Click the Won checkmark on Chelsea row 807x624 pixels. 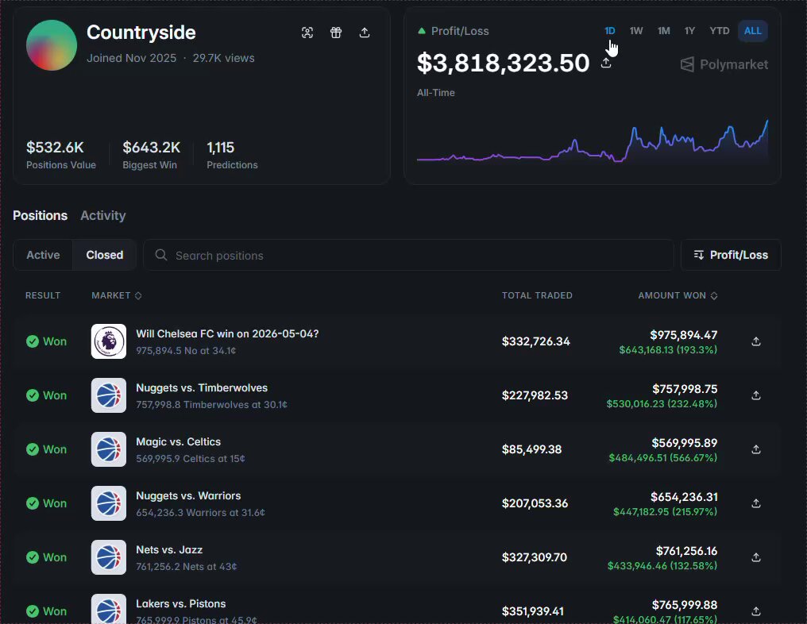[33, 341]
